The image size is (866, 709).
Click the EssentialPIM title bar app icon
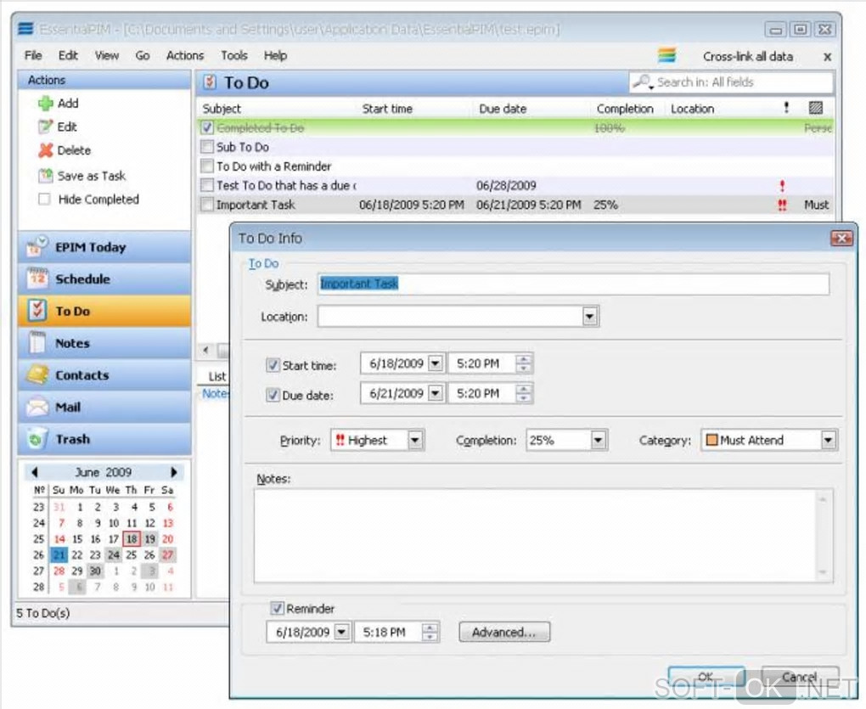[x=25, y=29]
